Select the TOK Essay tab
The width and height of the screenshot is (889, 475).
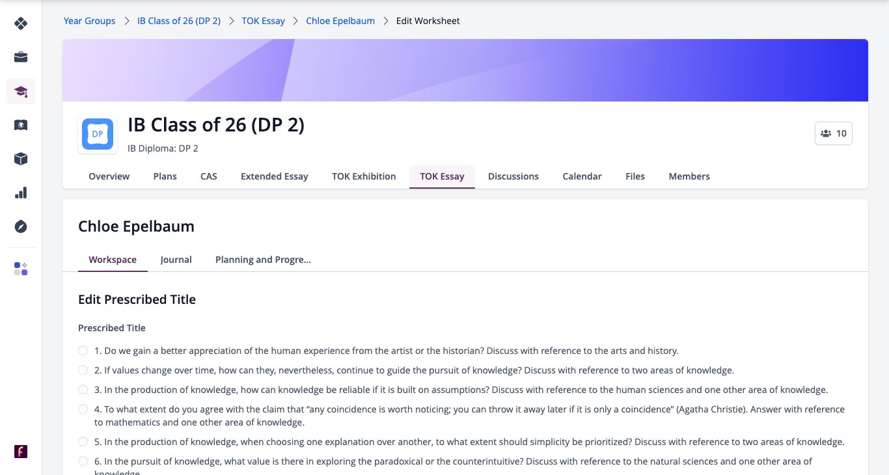[x=443, y=176]
